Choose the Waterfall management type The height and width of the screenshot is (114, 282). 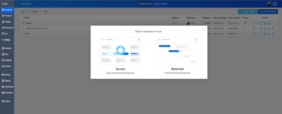[x=177, y=55]
